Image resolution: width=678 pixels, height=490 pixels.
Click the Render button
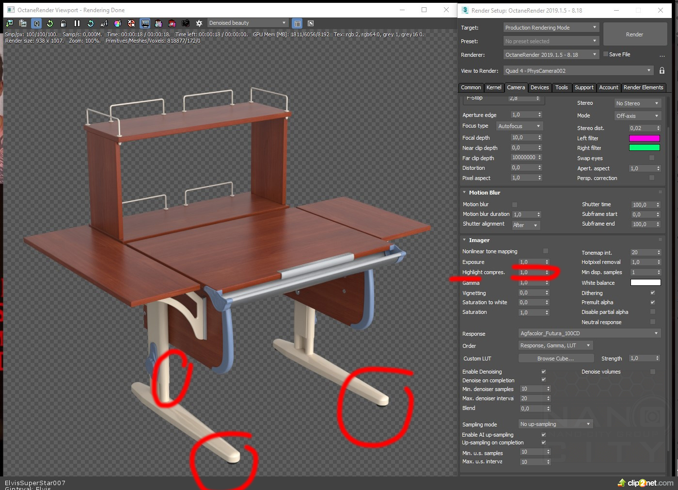tap(634, 34)
